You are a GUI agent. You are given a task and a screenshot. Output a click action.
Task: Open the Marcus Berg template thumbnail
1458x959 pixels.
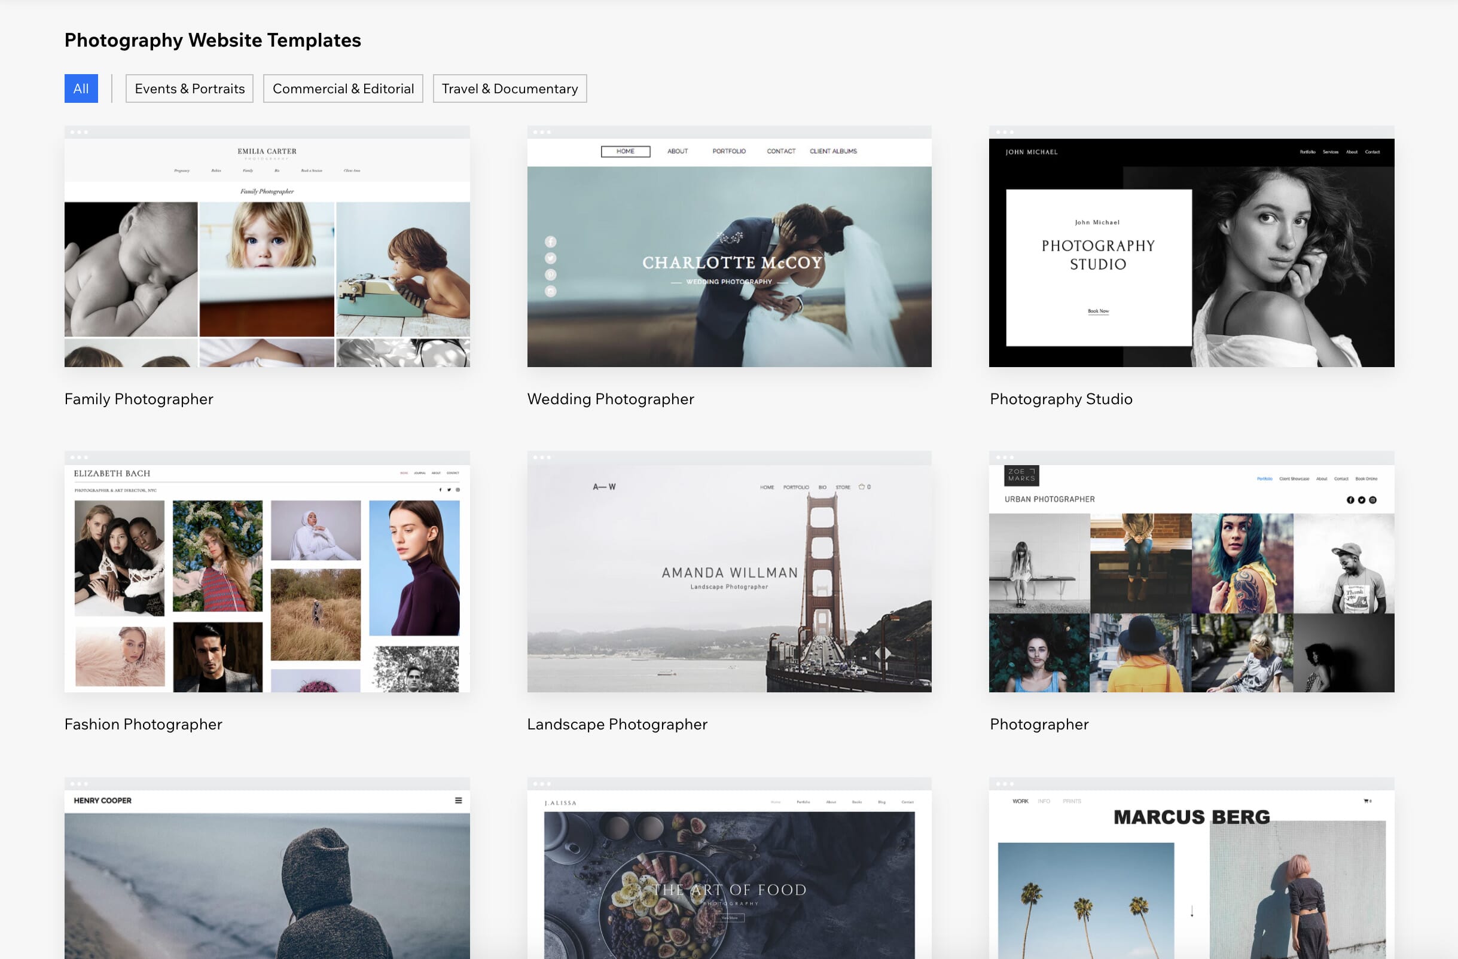pos(1191,868)
